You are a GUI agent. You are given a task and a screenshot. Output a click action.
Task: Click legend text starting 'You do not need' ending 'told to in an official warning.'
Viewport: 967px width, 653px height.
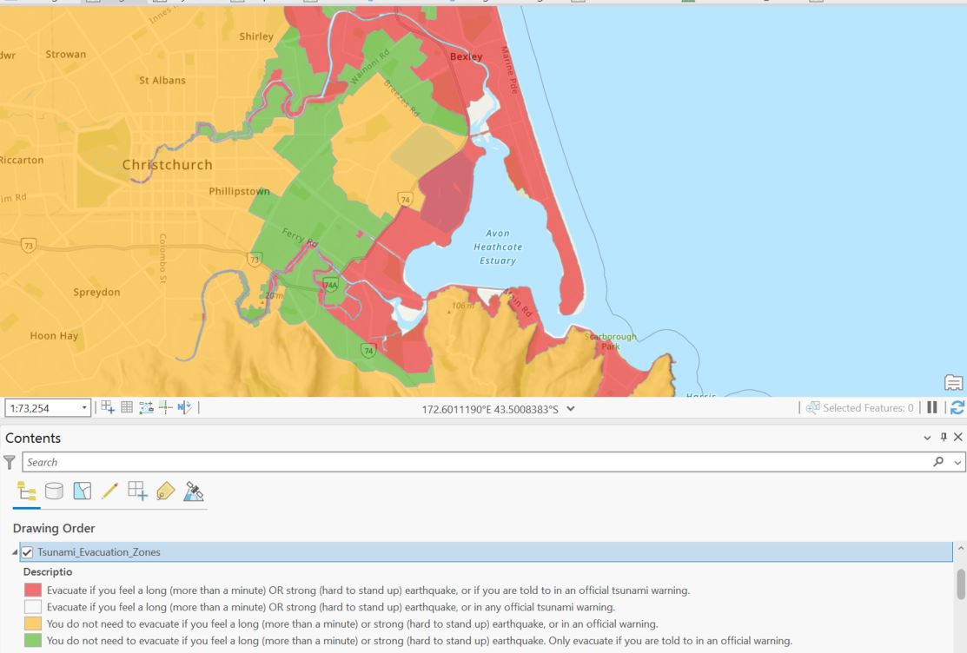(420, 641)
